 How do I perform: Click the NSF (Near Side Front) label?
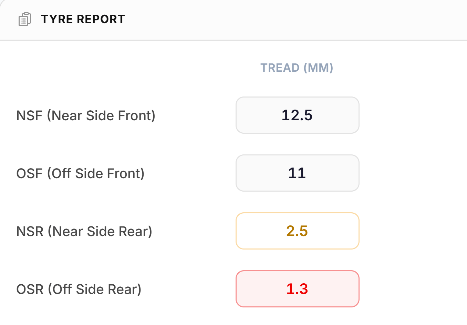pyautogui.click(x=85, y=115)
